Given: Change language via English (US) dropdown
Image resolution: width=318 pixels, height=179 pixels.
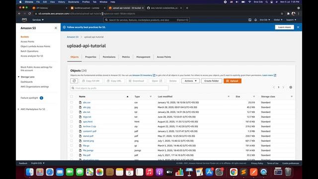Looking at the screenshot, I should pyautogui.click(x=38, y=163).
